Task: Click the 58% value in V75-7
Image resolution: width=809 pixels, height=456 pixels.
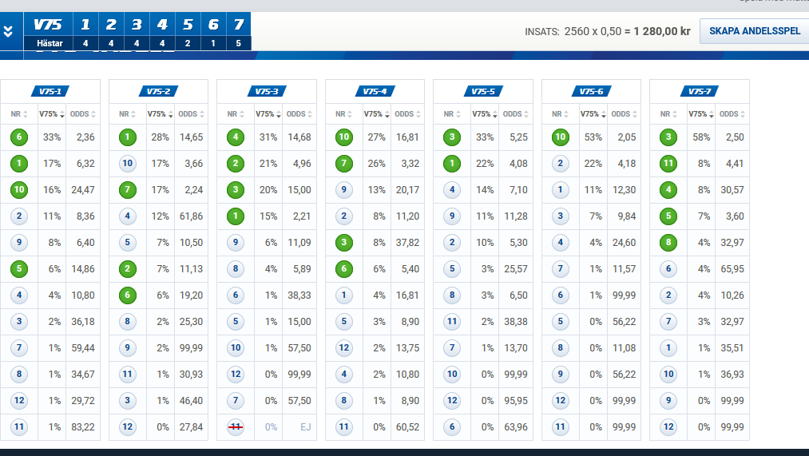Action: click(701, 137)
